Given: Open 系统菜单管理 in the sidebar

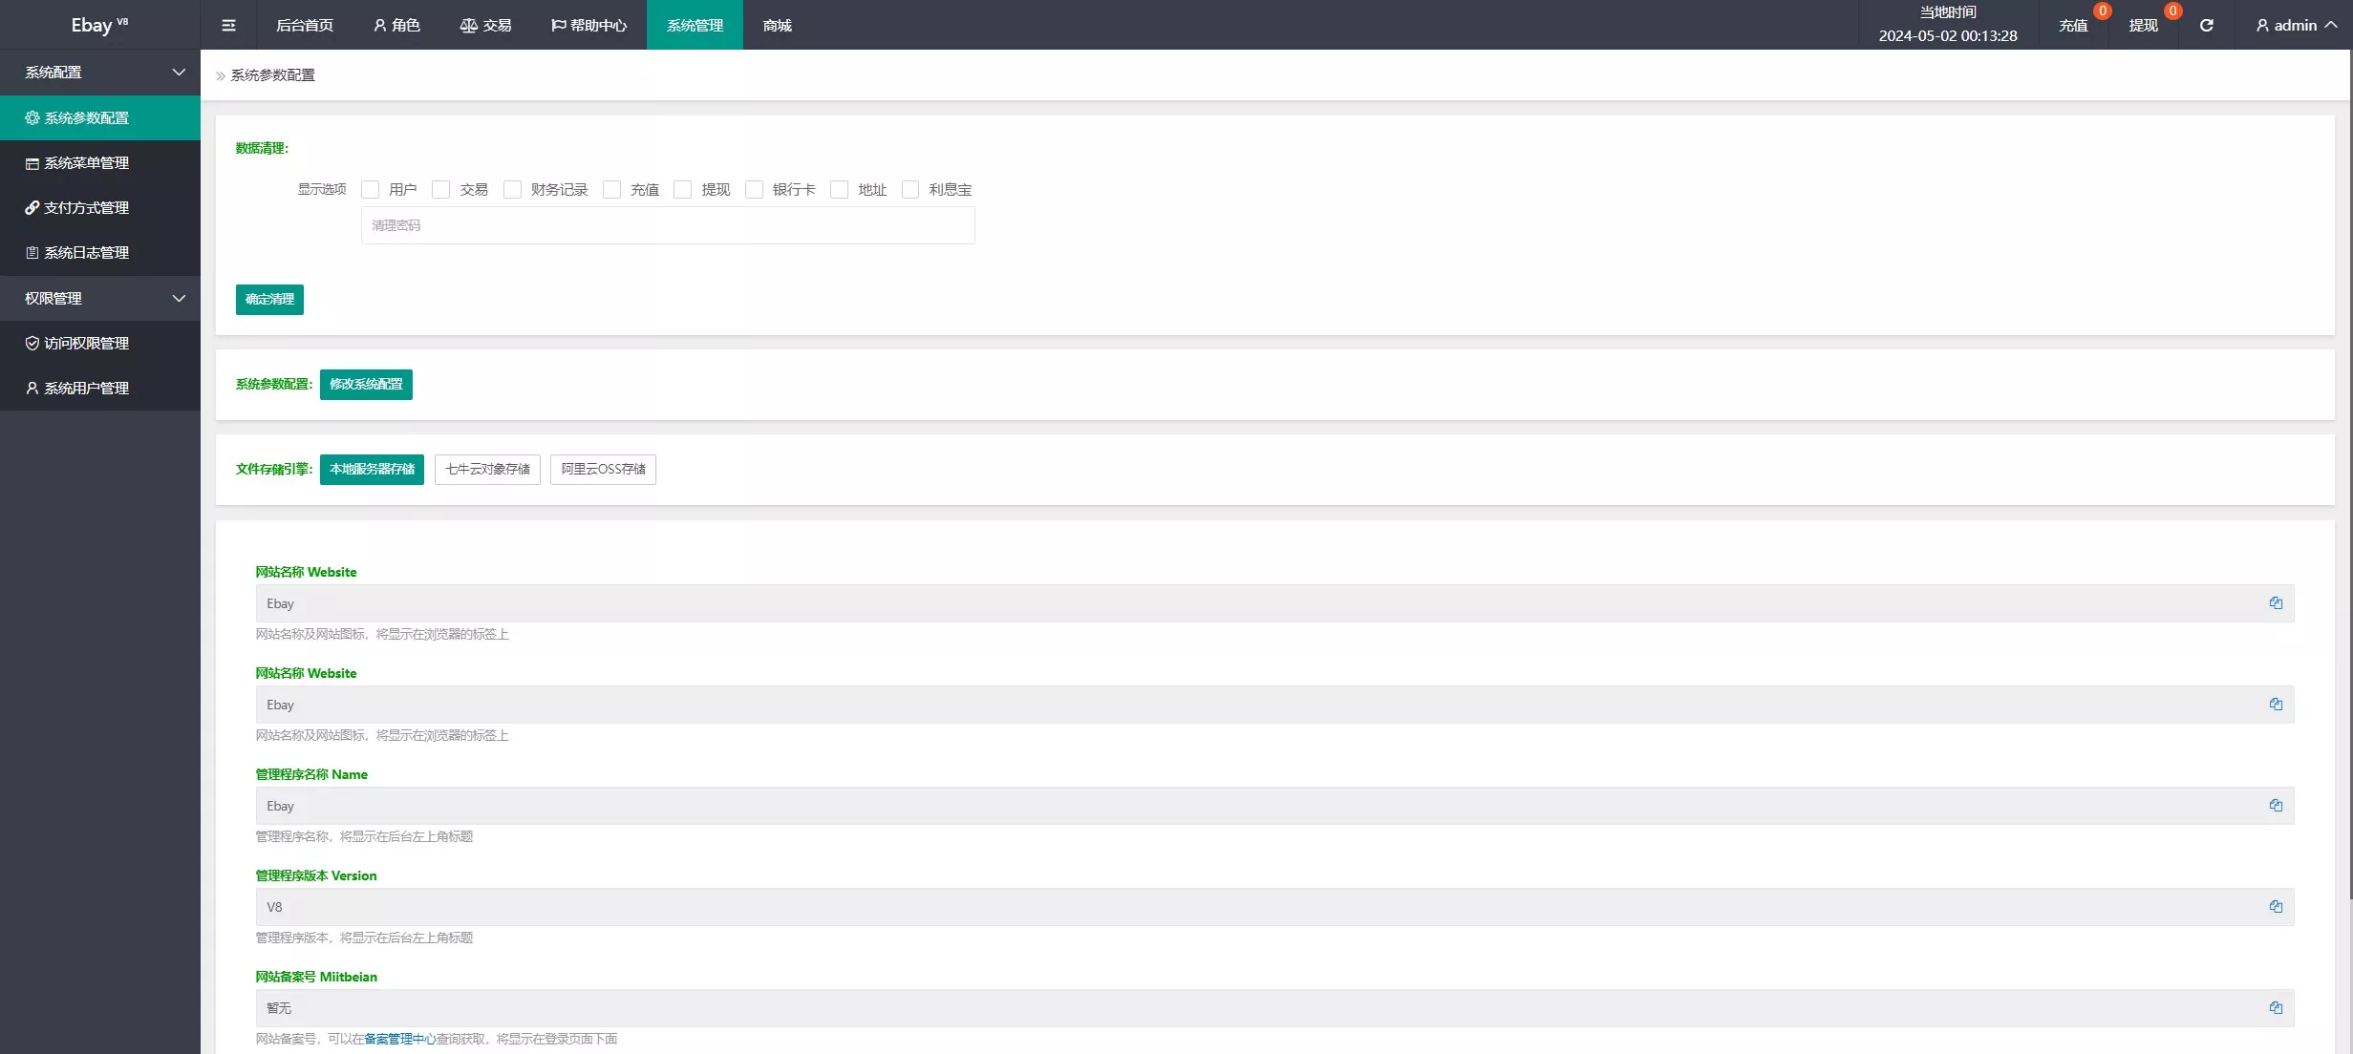Looking at the screenshot, I should [86, 163].
